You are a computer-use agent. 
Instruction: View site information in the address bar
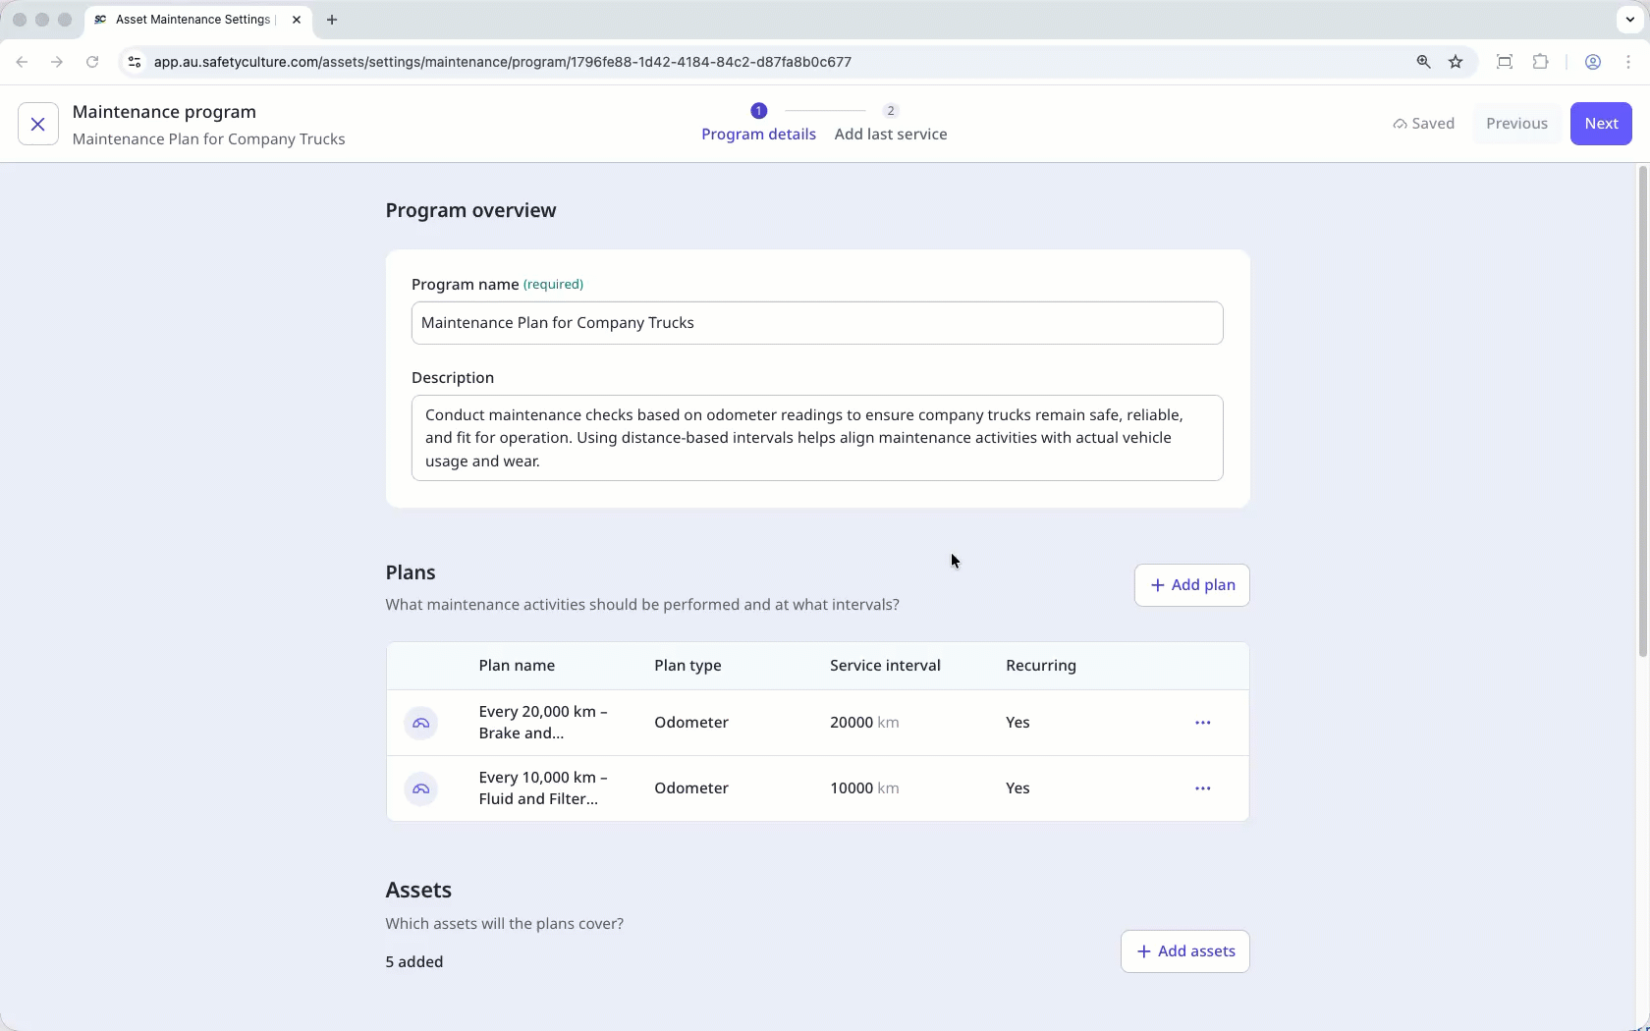pos(135,62)
